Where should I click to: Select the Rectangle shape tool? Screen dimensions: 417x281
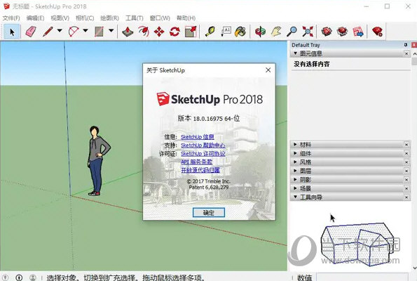[x=100, y=32]
